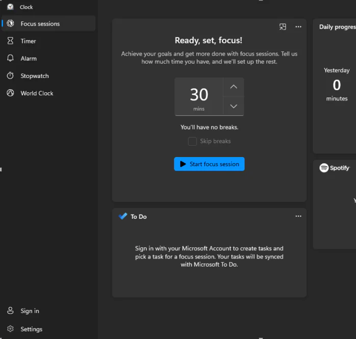The height and width of the screenshot is (339, 356).
Task: Click the Focus sessions sidebar icon
Action: pos(10,23)
